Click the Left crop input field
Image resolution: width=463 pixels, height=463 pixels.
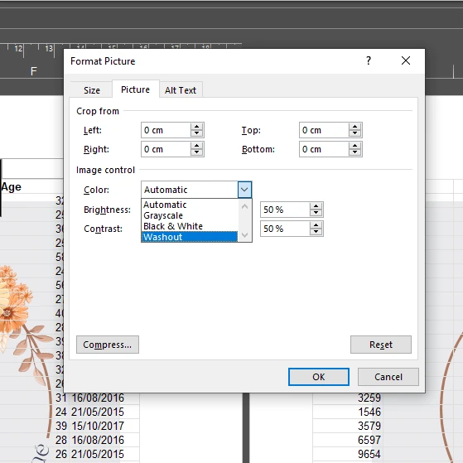click(x=166, y=130)
